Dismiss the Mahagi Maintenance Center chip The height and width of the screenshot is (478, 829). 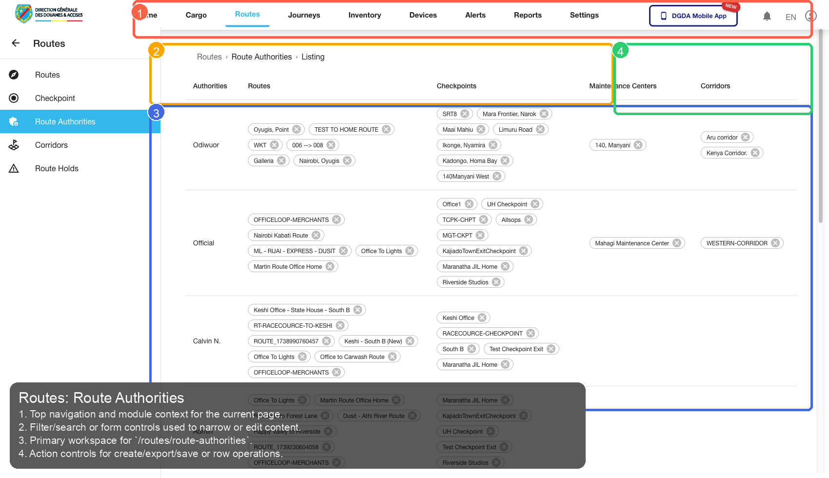(677, 242)
